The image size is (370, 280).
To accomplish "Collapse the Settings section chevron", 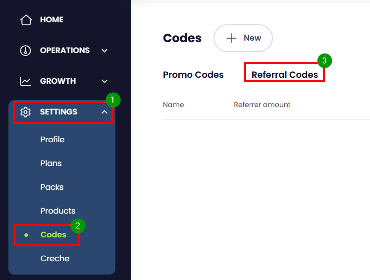I will (104, 112).
